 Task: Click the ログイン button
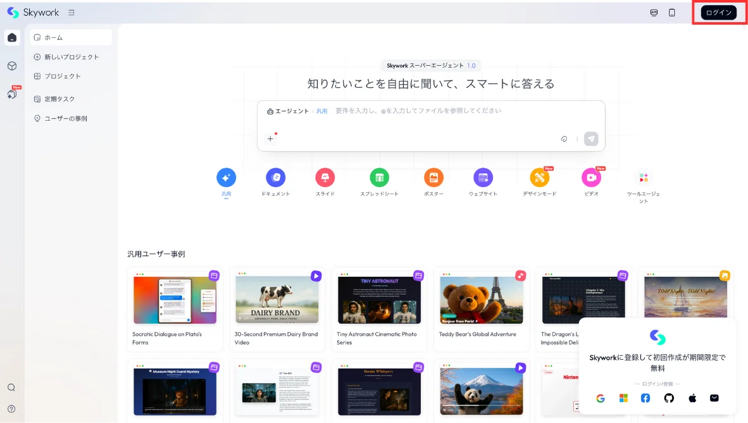coord(718,13)
